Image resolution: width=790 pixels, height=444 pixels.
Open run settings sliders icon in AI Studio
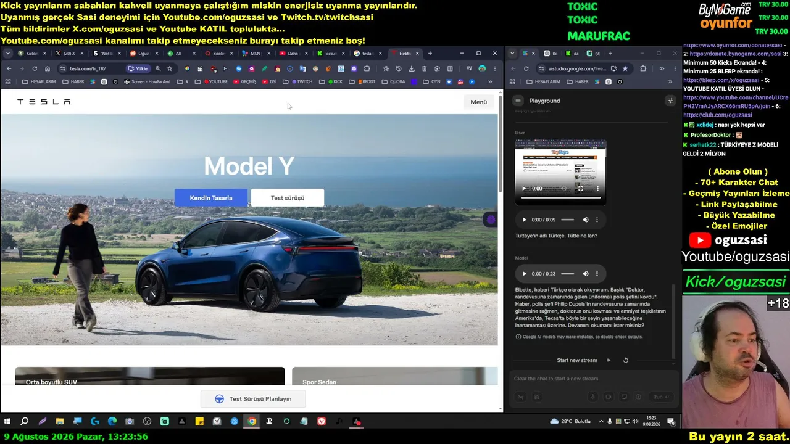tap(670, 101)
